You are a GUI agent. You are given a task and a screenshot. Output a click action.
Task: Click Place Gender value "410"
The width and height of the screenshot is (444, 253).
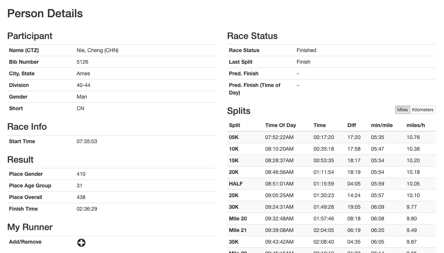[81, 174]
